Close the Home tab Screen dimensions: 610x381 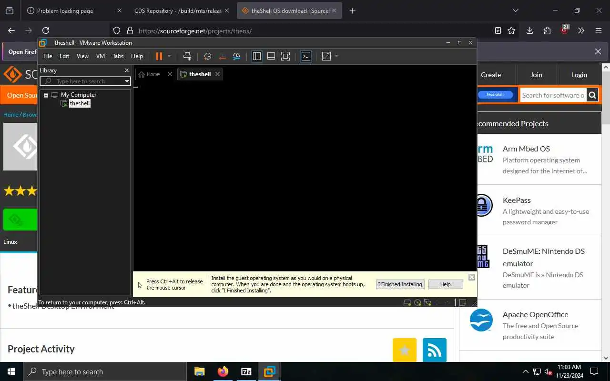point(170,74)
